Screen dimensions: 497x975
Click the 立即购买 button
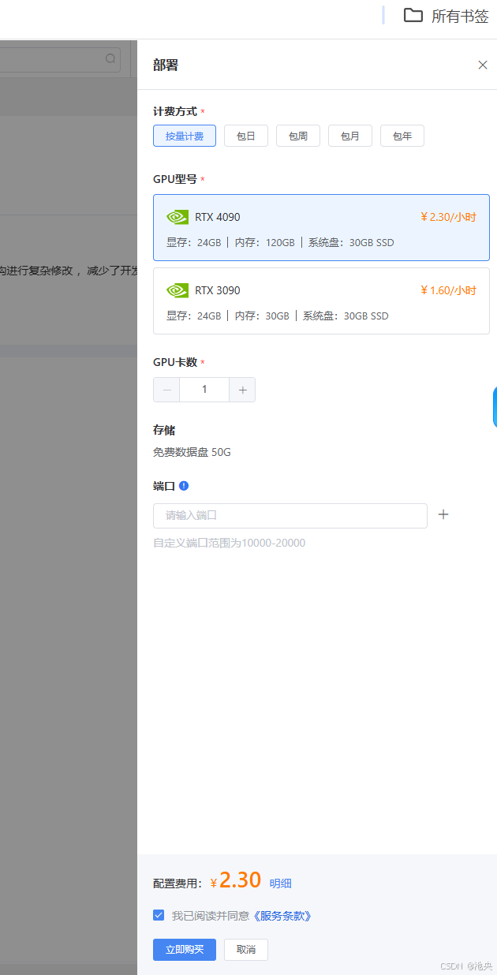[x=185, y=950]
